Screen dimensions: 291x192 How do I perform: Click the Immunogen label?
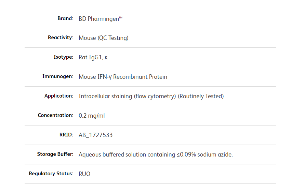[x=57, y=76]
